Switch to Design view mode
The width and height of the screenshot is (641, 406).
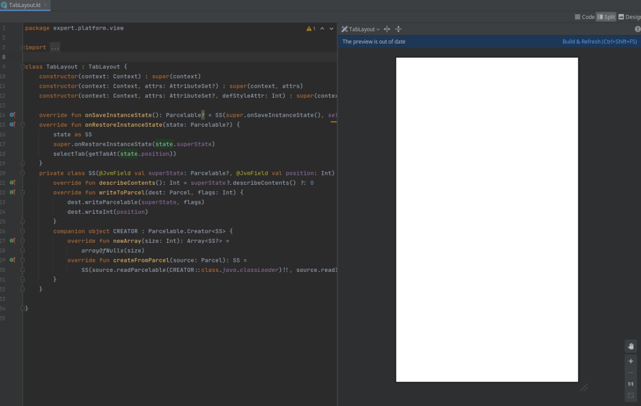tap(629, 17)
